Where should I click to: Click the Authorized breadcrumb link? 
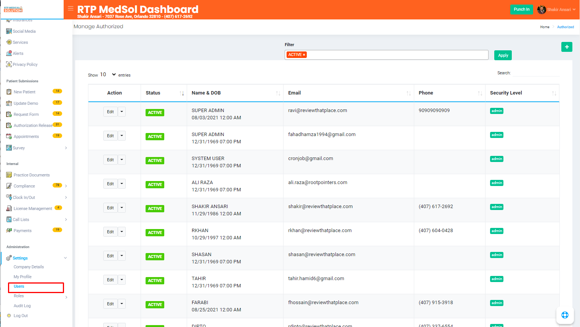566,27
